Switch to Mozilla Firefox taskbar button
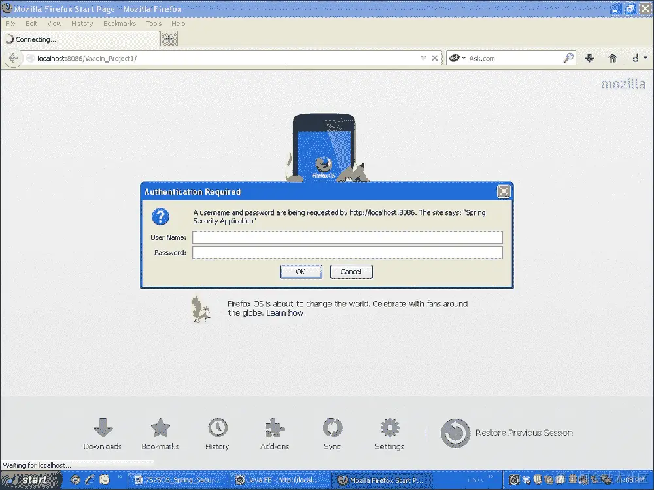The height and width of the screenshot is (490, 654). click(381, 480)
